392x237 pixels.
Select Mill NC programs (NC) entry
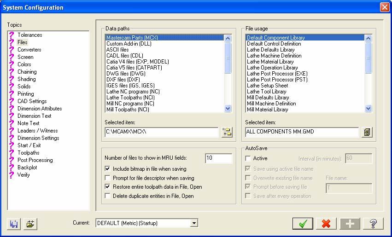[165, 104]
